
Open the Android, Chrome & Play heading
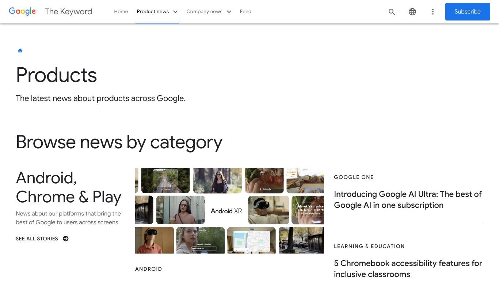[x=69, y=187]
